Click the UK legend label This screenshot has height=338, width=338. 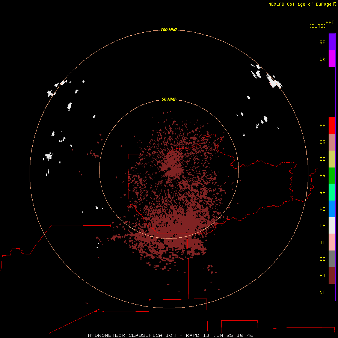(x=322, y=59)
